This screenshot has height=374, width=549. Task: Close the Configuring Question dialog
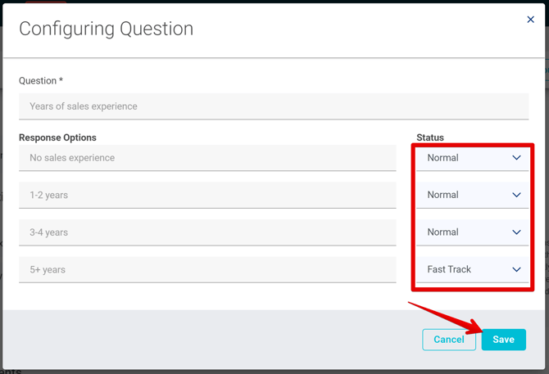tap(530, 20)
